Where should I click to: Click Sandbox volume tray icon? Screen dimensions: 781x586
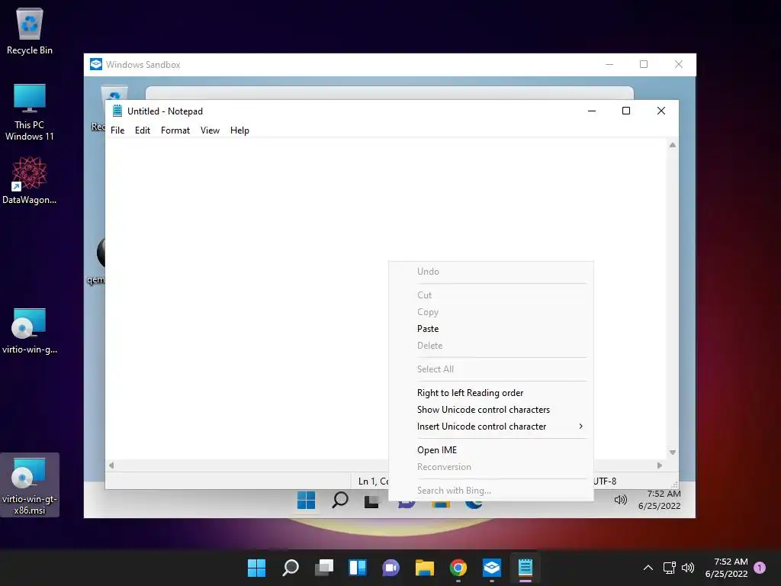coord(621,500)
